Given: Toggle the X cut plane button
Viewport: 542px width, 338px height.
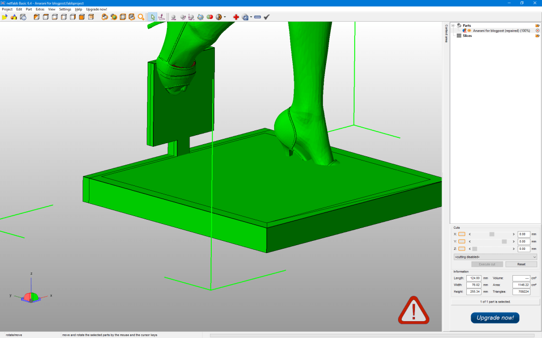Looking at the screenshot, I should pos(462,234).
